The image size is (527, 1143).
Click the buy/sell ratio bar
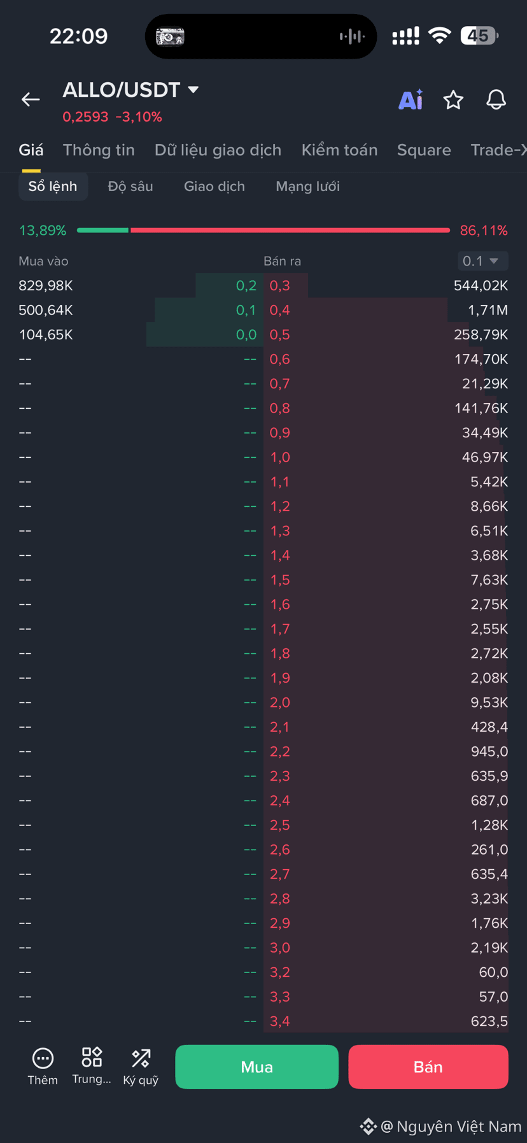pos(263,230)
